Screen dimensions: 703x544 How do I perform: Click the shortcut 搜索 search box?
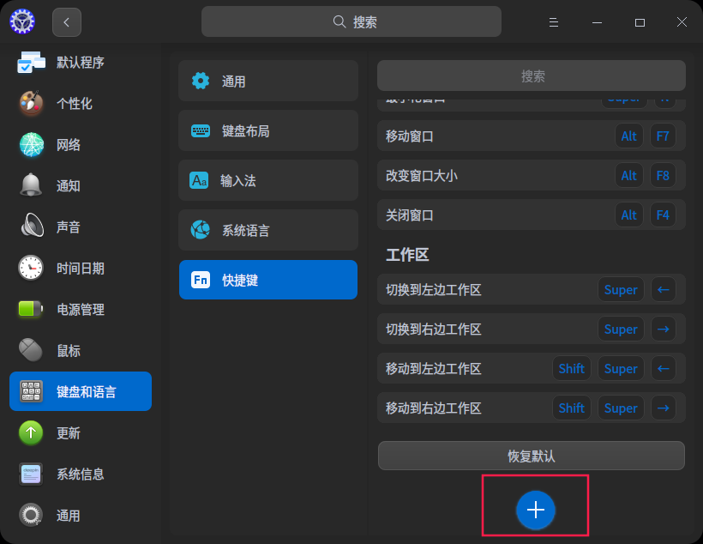pyautogui.click(x=532, y=76)
